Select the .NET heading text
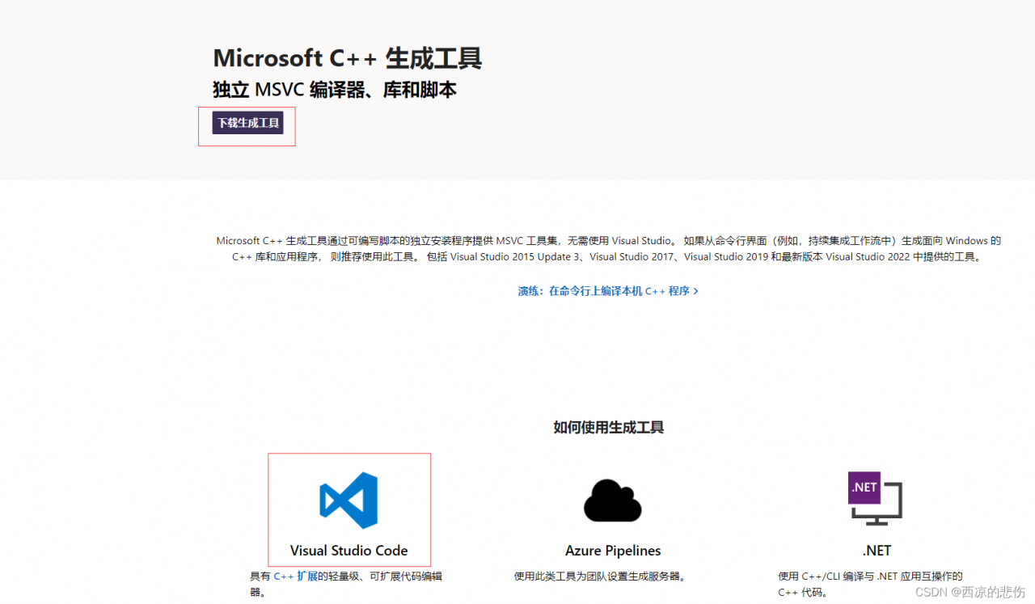1035x604 pixels. (877, 551)
